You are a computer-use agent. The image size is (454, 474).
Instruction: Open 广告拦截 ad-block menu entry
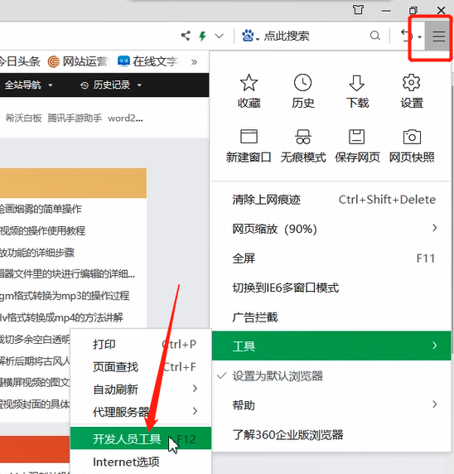(331, 317)
